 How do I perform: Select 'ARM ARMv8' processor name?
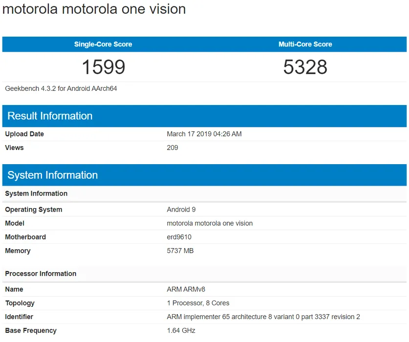coord(186,290)
